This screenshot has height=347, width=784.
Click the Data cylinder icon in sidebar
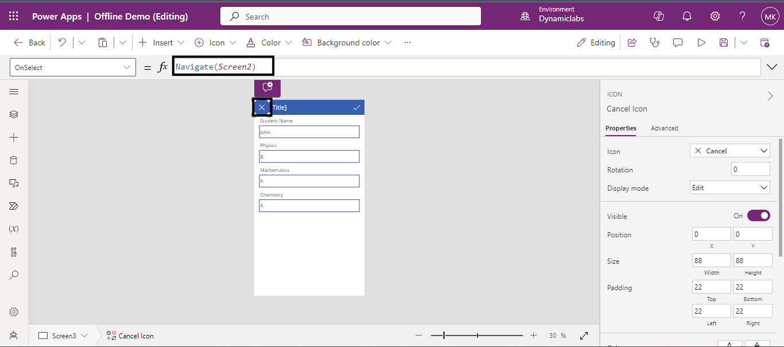tap(14, 160)
